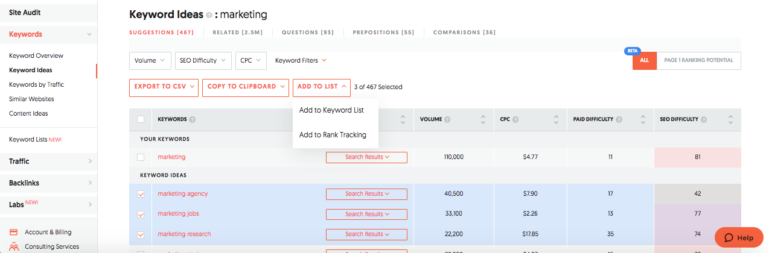The width and height of the screenshot is (769, 253).
Task: Open the Help chat bubble
Action: pos(738,238)
